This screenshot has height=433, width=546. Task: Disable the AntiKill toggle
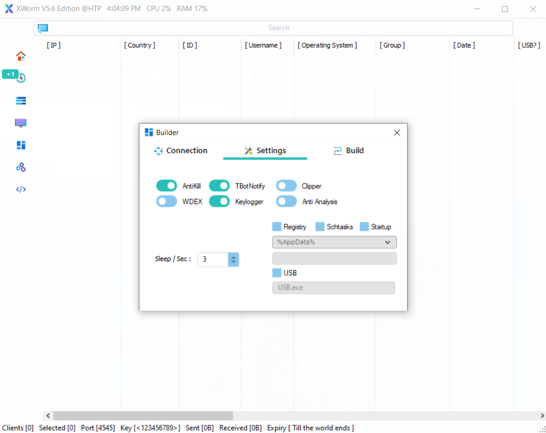[x=167, y=186]
